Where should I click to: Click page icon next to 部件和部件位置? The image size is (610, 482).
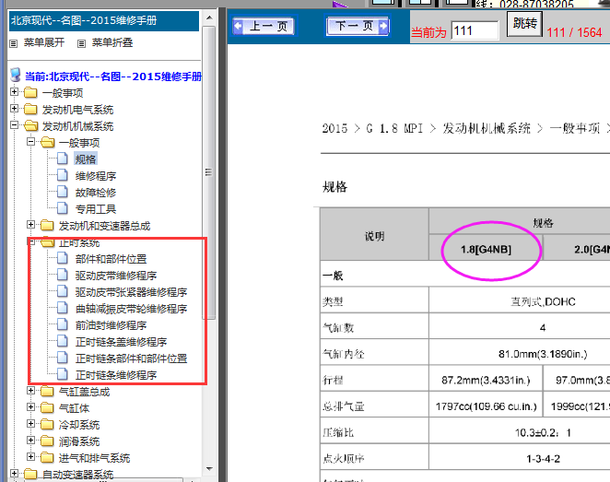coord(63,258)
